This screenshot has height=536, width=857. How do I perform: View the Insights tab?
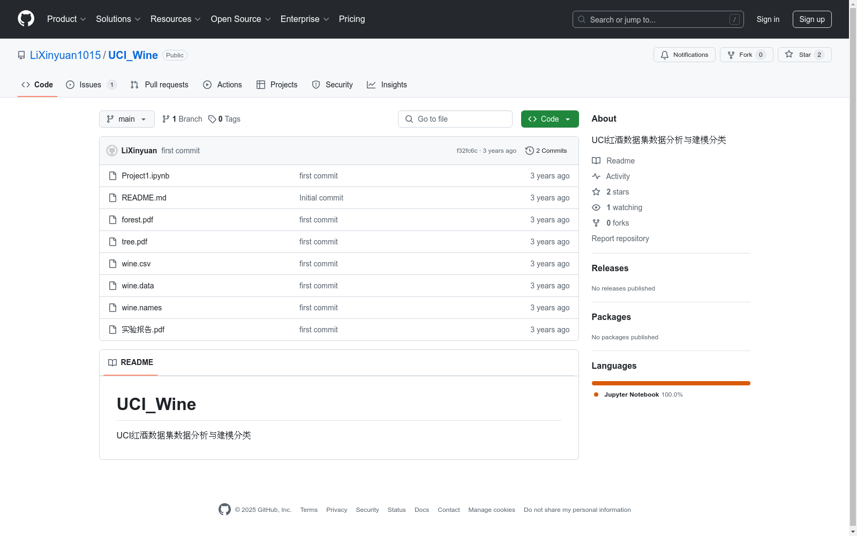tap(387, 85)
